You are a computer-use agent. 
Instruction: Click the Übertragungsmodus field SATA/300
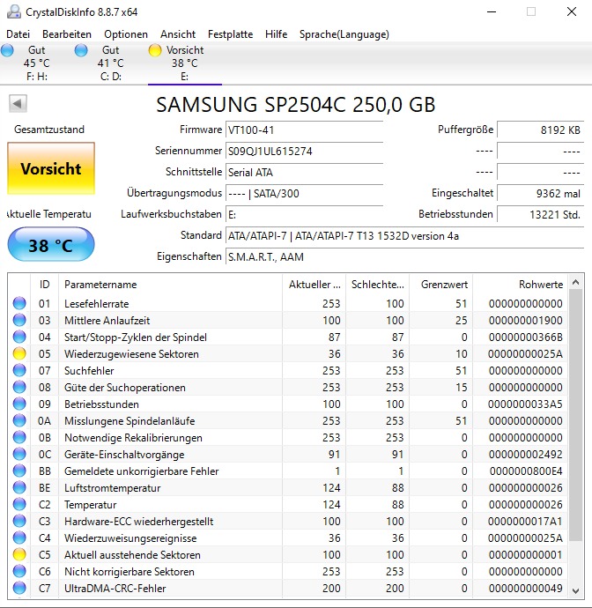(x=304, y=194)
